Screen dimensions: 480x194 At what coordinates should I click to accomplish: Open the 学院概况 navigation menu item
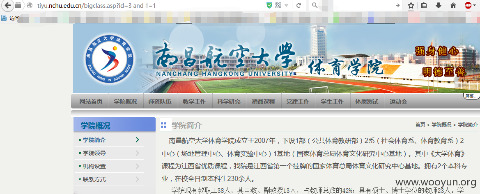click(126, 102)
